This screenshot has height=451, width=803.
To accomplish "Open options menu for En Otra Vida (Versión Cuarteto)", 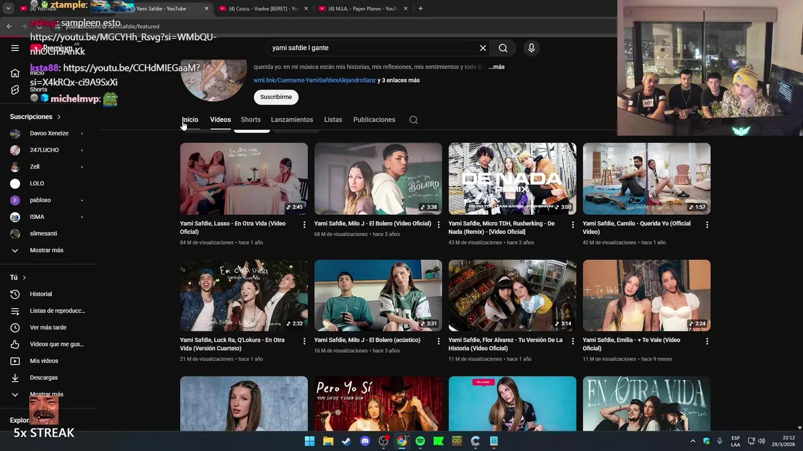I will (304, 341).
